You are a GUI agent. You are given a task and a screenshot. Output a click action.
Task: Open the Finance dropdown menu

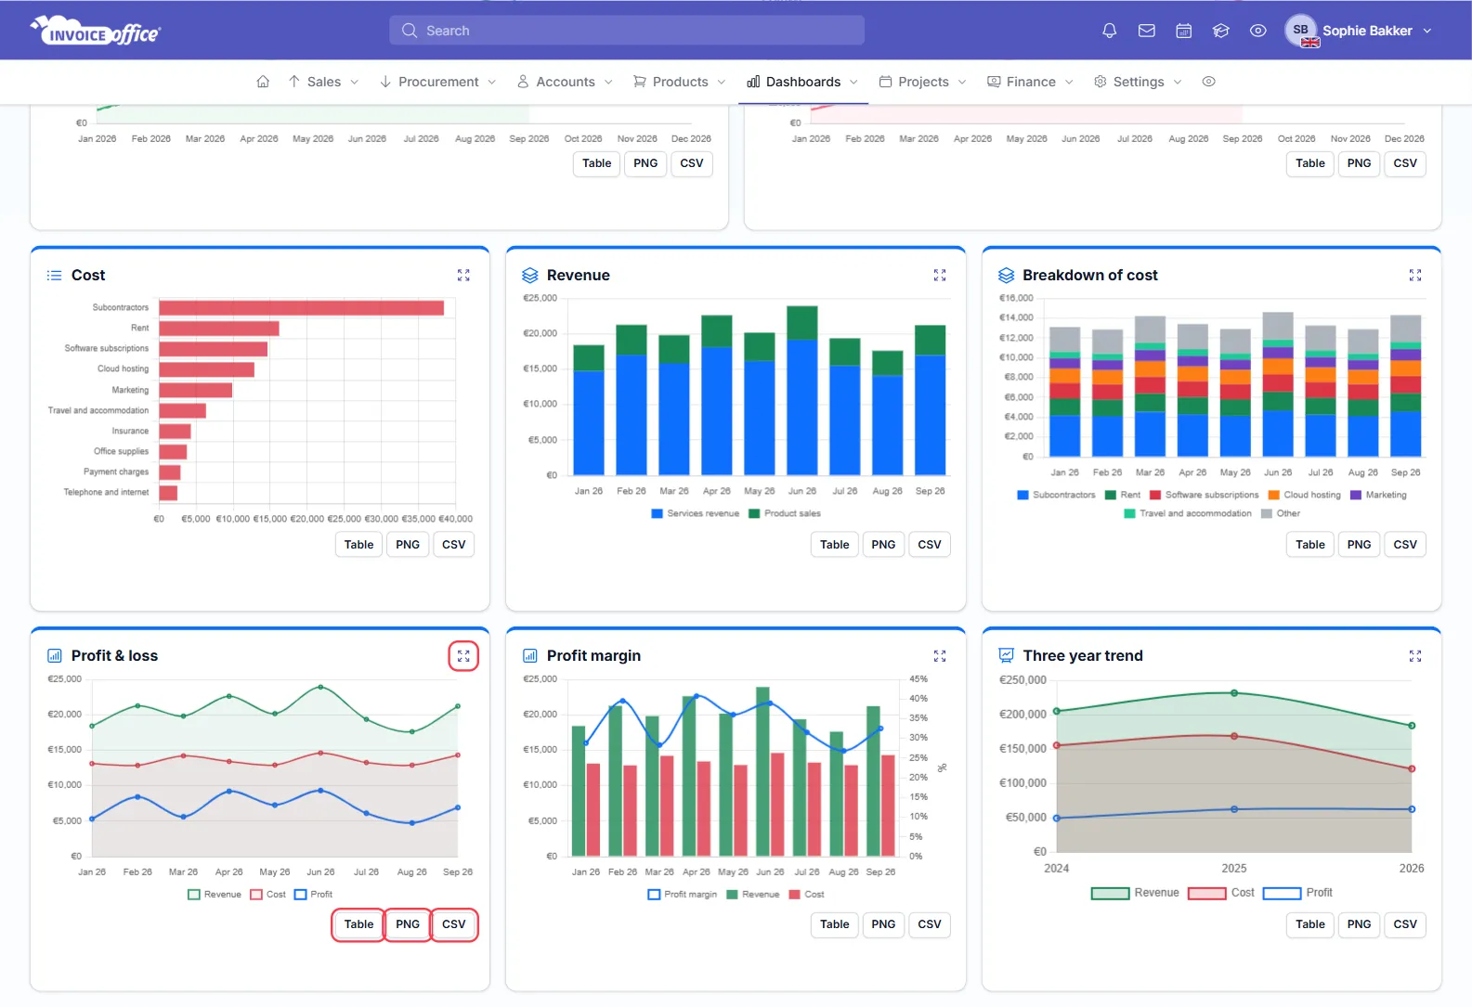click(1031, 82)
